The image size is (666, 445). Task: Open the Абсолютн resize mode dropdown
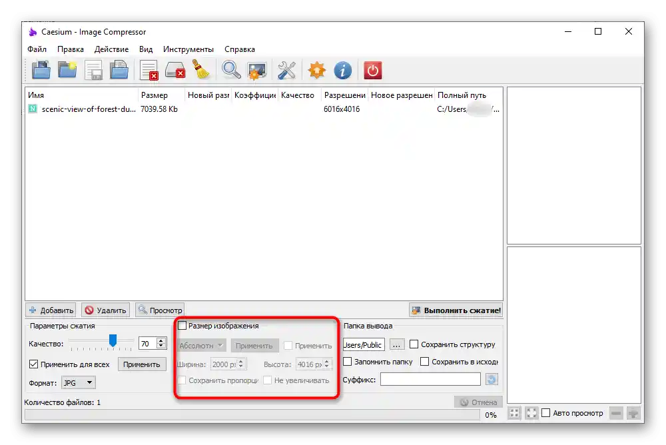coord(201,346)
